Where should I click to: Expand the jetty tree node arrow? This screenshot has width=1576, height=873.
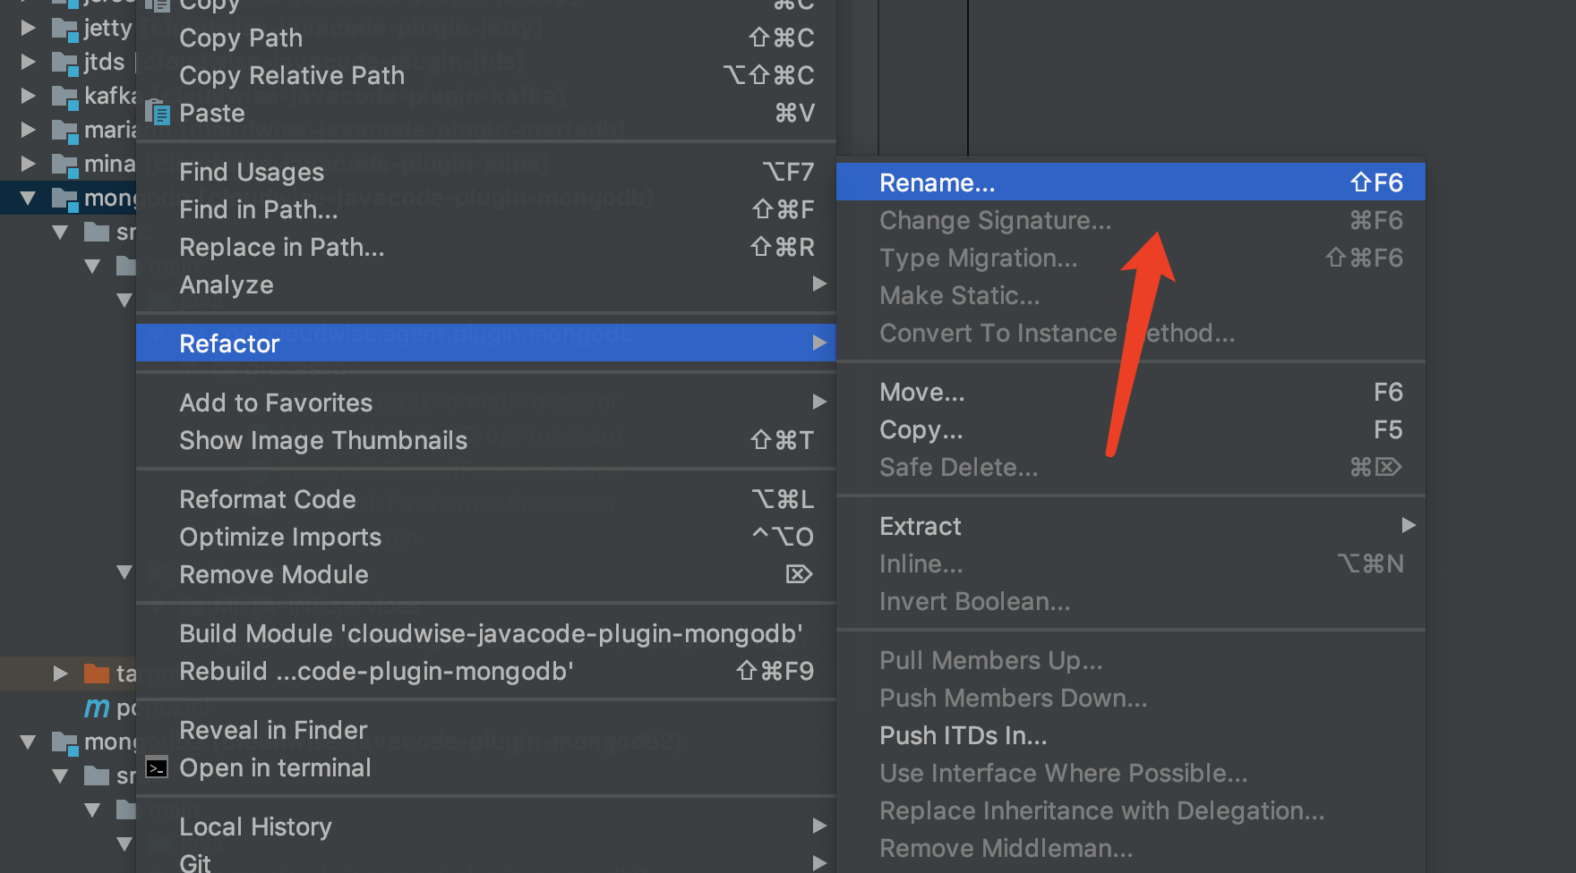29,28
